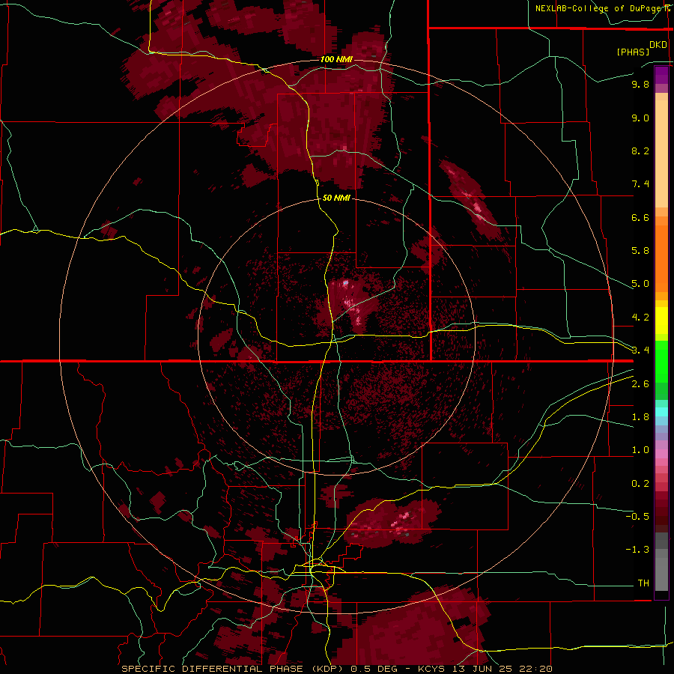This screenshot has height=674, width=674.
Task: Click the DKD label above the color scale
Action: [658, 45]
